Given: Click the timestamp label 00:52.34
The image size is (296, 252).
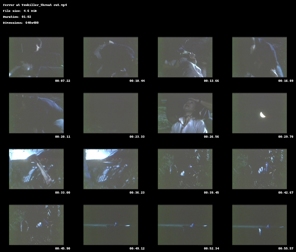Looking at the screenshot, I should pyautogui.click(x=211, y=249).
